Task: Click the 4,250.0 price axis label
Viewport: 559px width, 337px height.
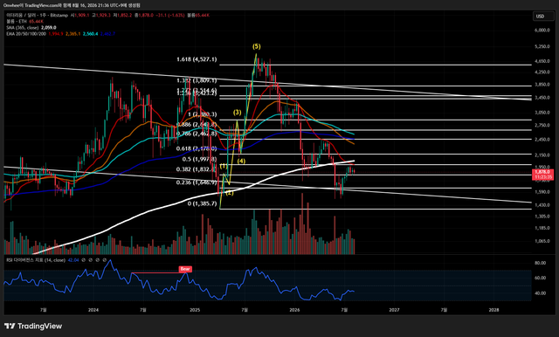Action: tap(542, 72)
